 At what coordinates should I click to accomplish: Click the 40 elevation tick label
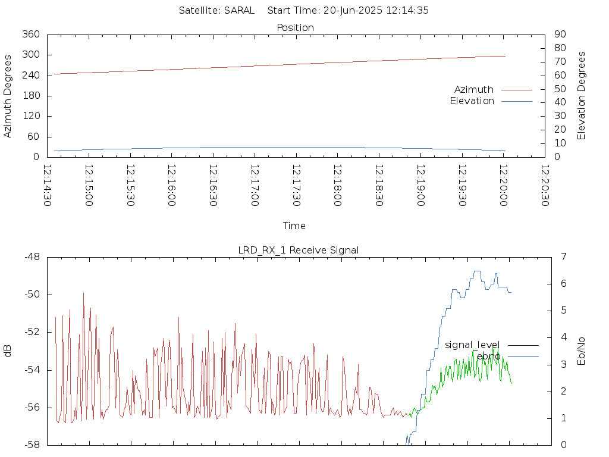(560, 102)
